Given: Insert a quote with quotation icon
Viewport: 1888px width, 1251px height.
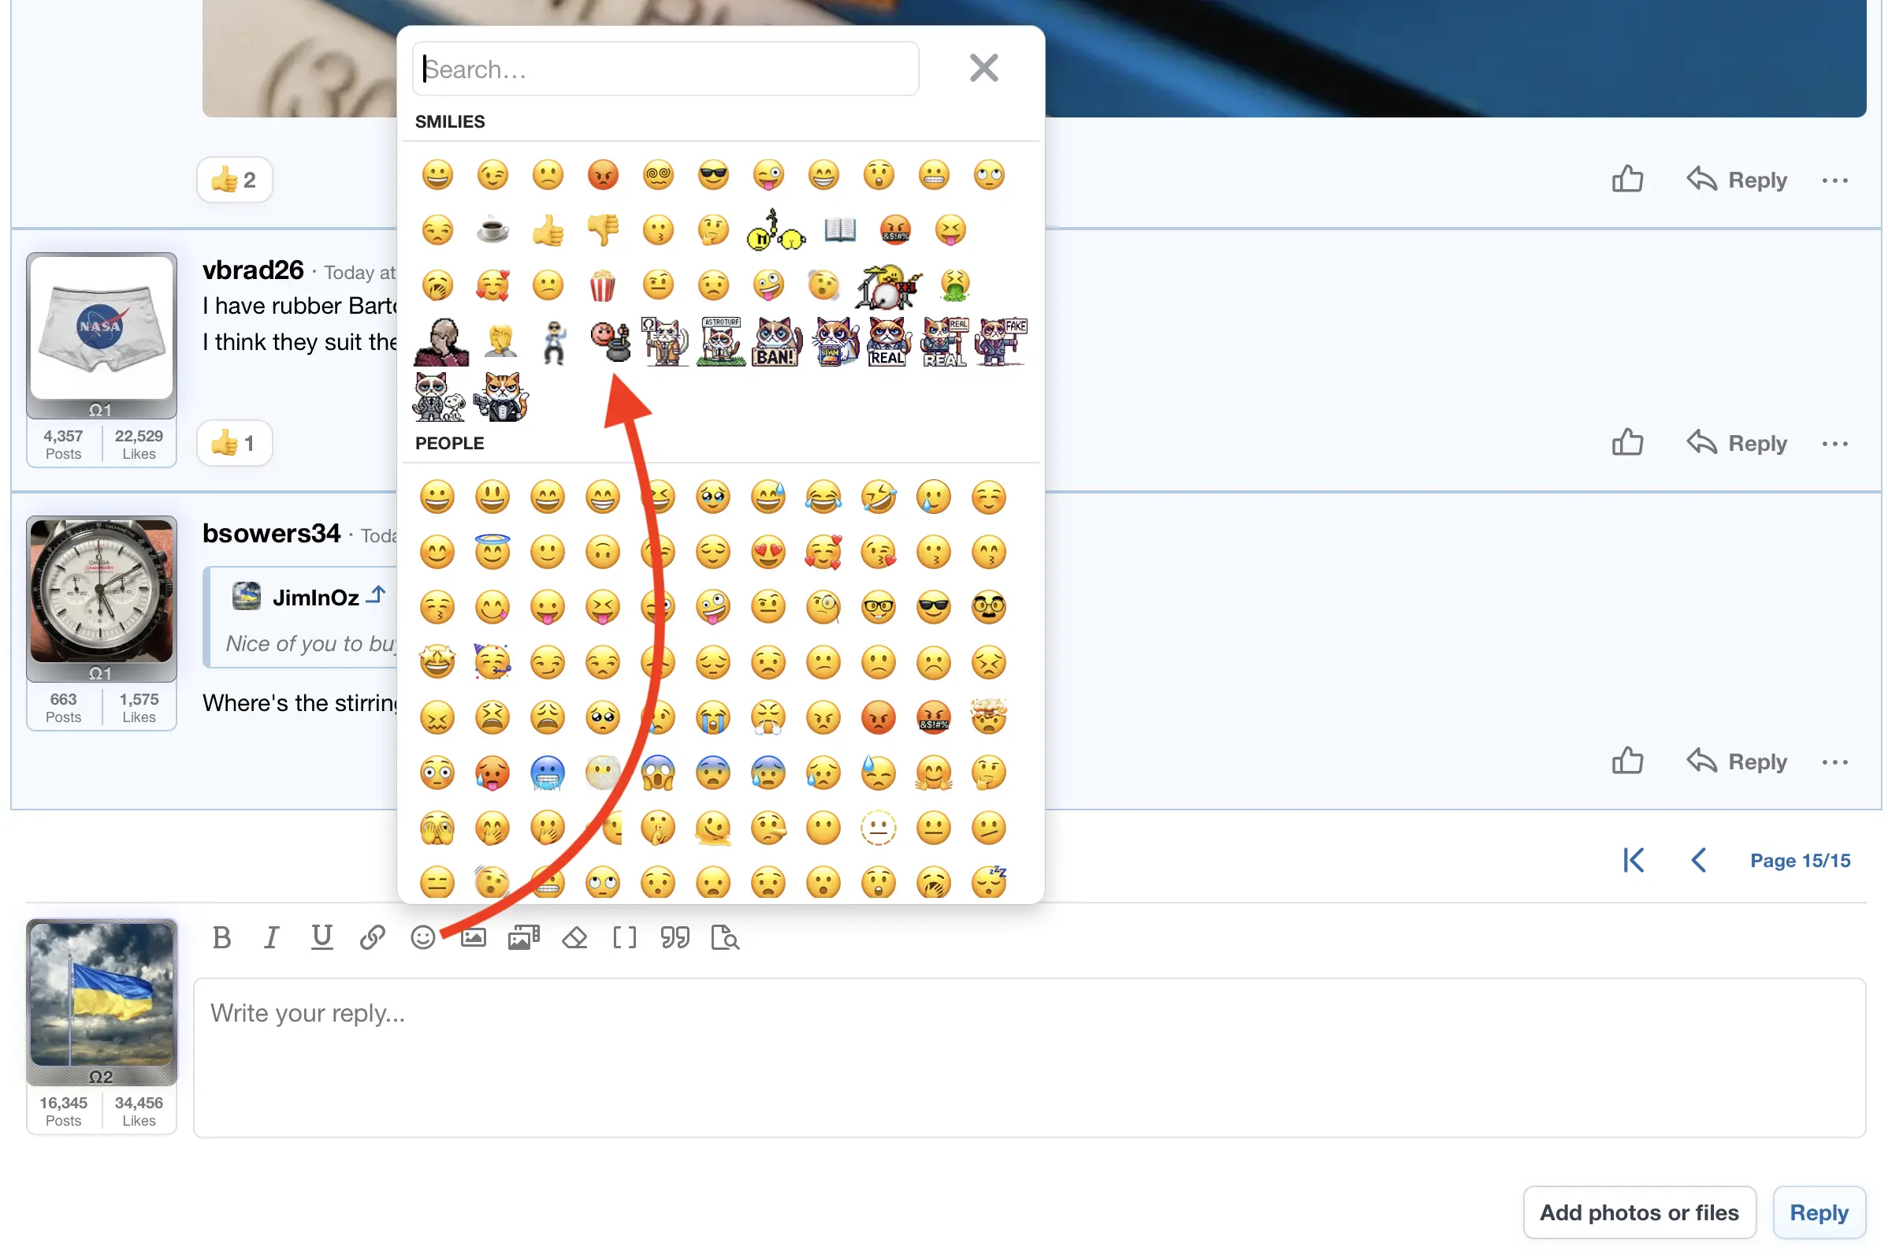Looking at the screenshot, I should point(675,938).
